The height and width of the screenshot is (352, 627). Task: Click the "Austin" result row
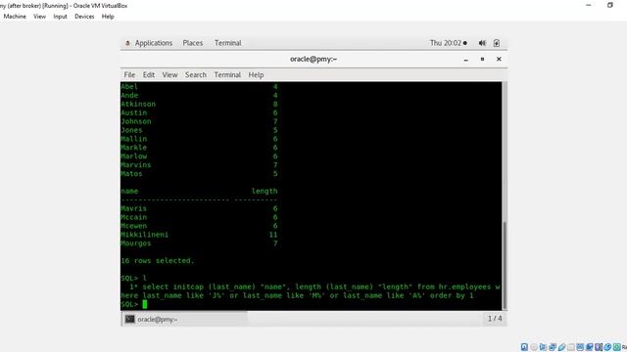pyautogui.click(x=199, y=113)
